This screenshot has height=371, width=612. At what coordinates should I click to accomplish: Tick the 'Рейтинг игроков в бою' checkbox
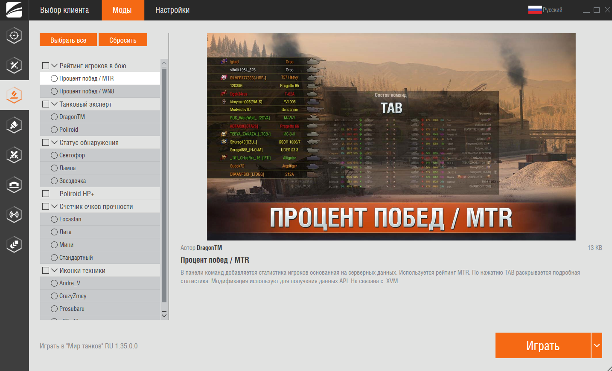pyautogui.click(x=46, y=66)
